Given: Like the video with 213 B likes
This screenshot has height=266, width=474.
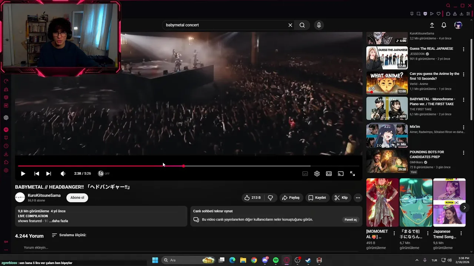Looking at the screenshot, I should 252,198.
